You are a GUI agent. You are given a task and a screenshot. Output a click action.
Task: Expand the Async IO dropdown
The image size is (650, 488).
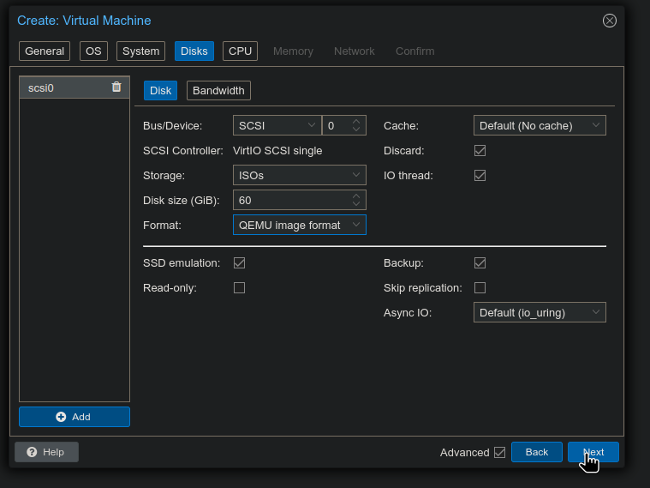(540, 312)
